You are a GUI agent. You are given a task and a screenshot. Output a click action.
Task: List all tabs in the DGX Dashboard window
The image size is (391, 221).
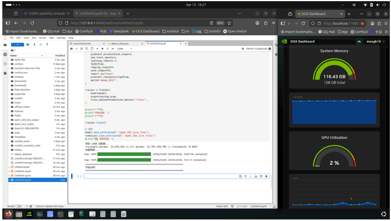[361, 14]
